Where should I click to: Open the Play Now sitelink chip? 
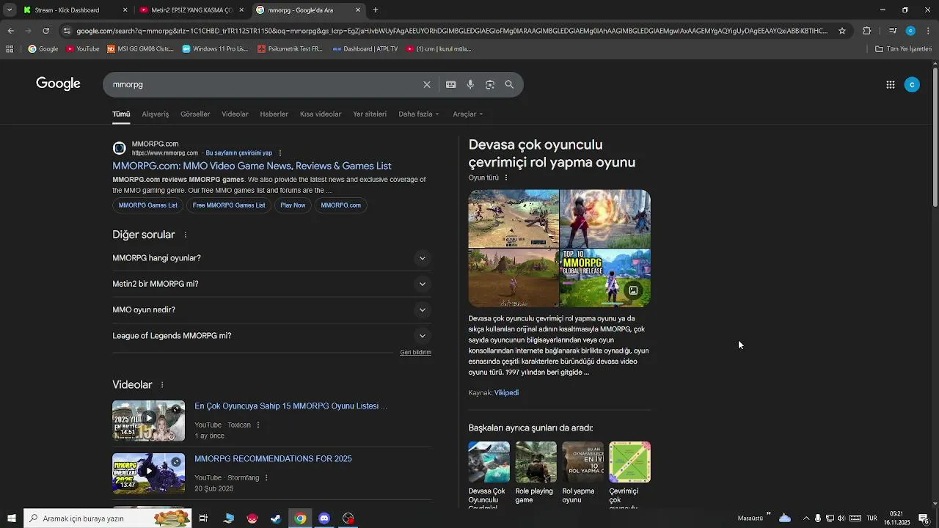point(293,205)
